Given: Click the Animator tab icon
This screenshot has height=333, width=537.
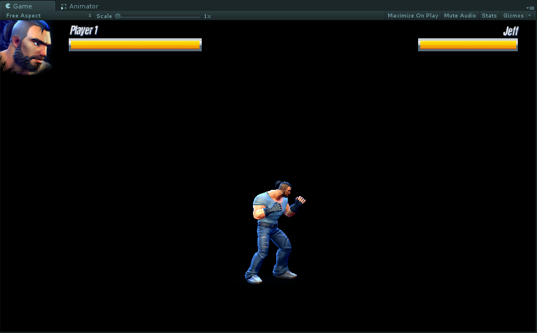Looking at the screenshot, I should 64,7.
